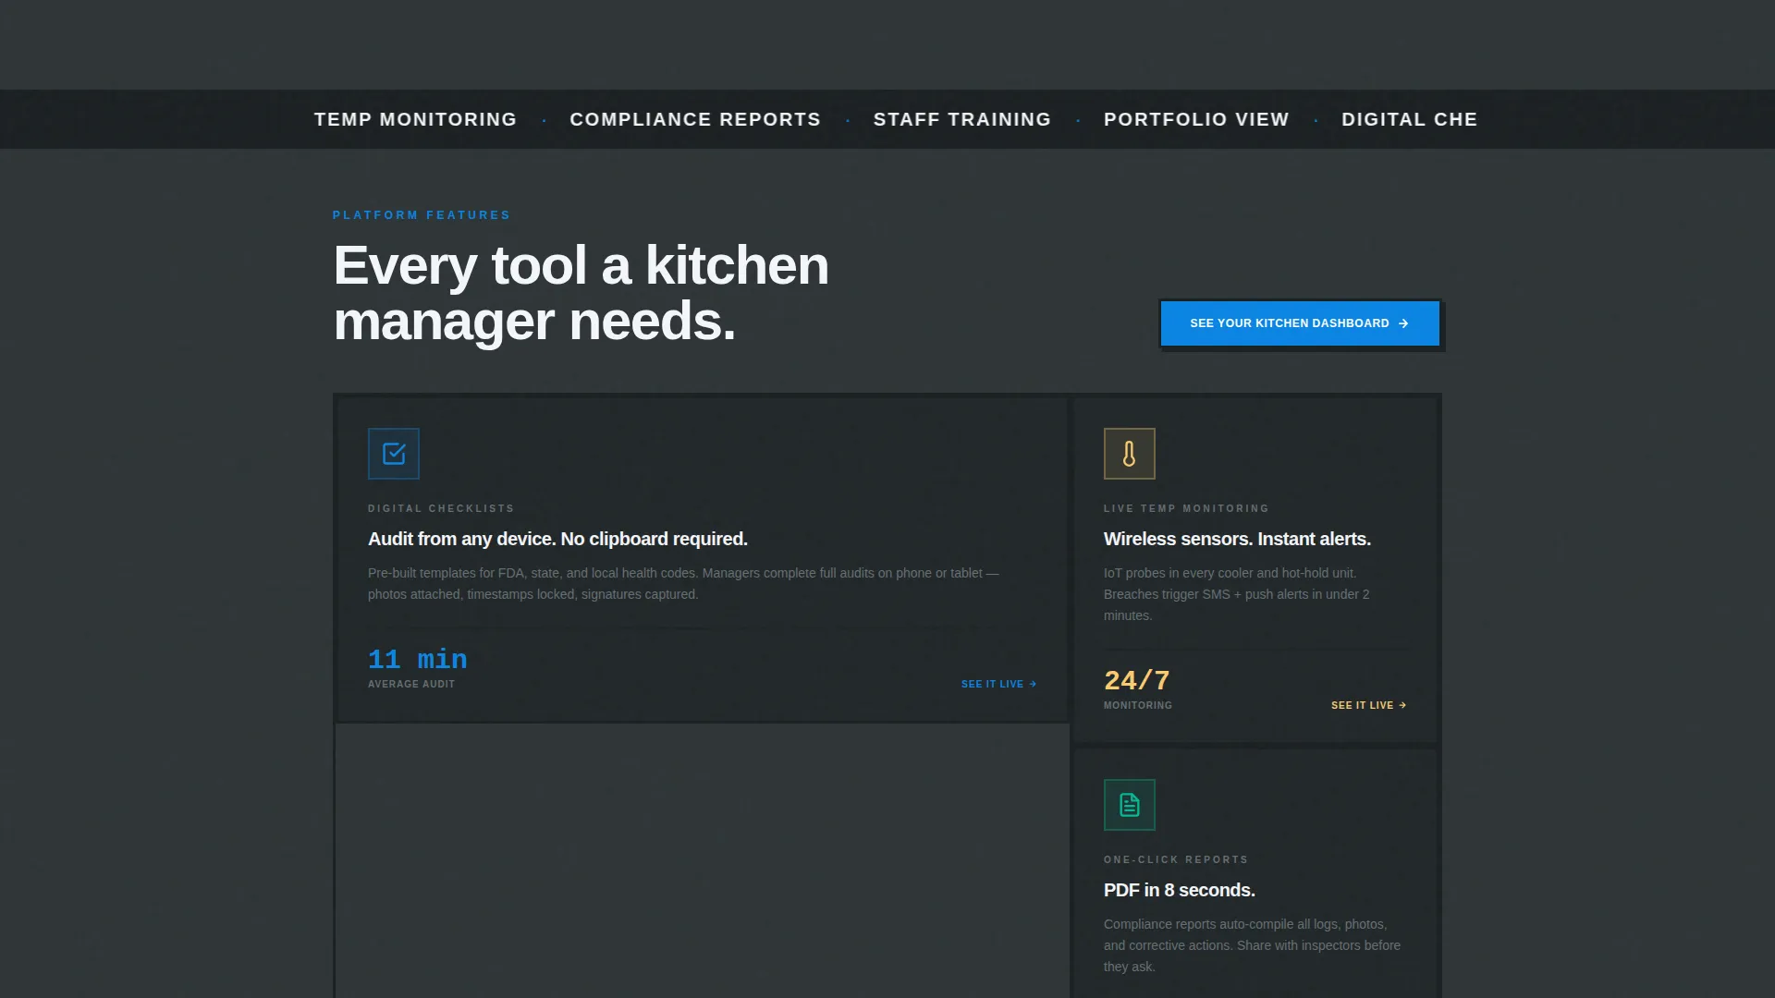
Task: Click title Wireless sensors. Instant alerts.
Action: [x=1237, y=539]
